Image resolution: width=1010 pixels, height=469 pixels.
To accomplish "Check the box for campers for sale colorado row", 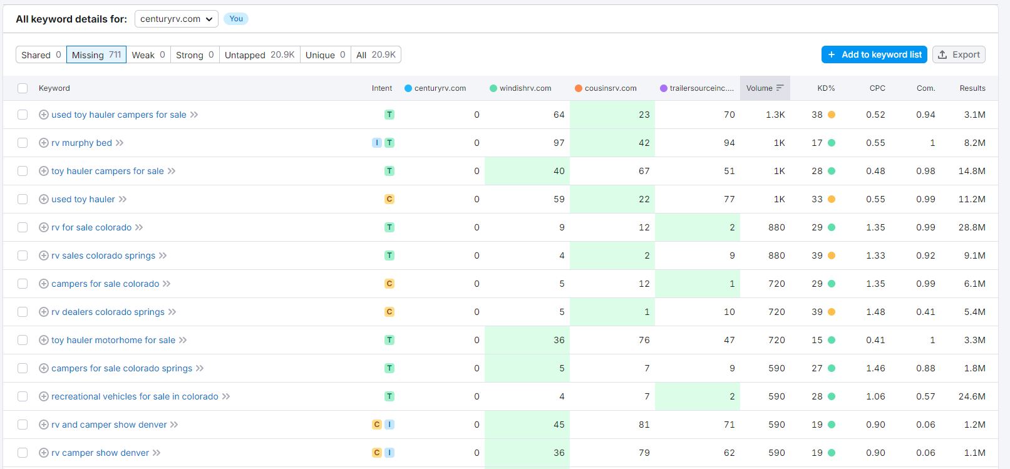I will click(x=23, y=284).
